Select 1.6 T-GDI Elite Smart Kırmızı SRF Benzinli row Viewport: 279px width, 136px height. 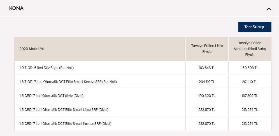tap(143, 82)
